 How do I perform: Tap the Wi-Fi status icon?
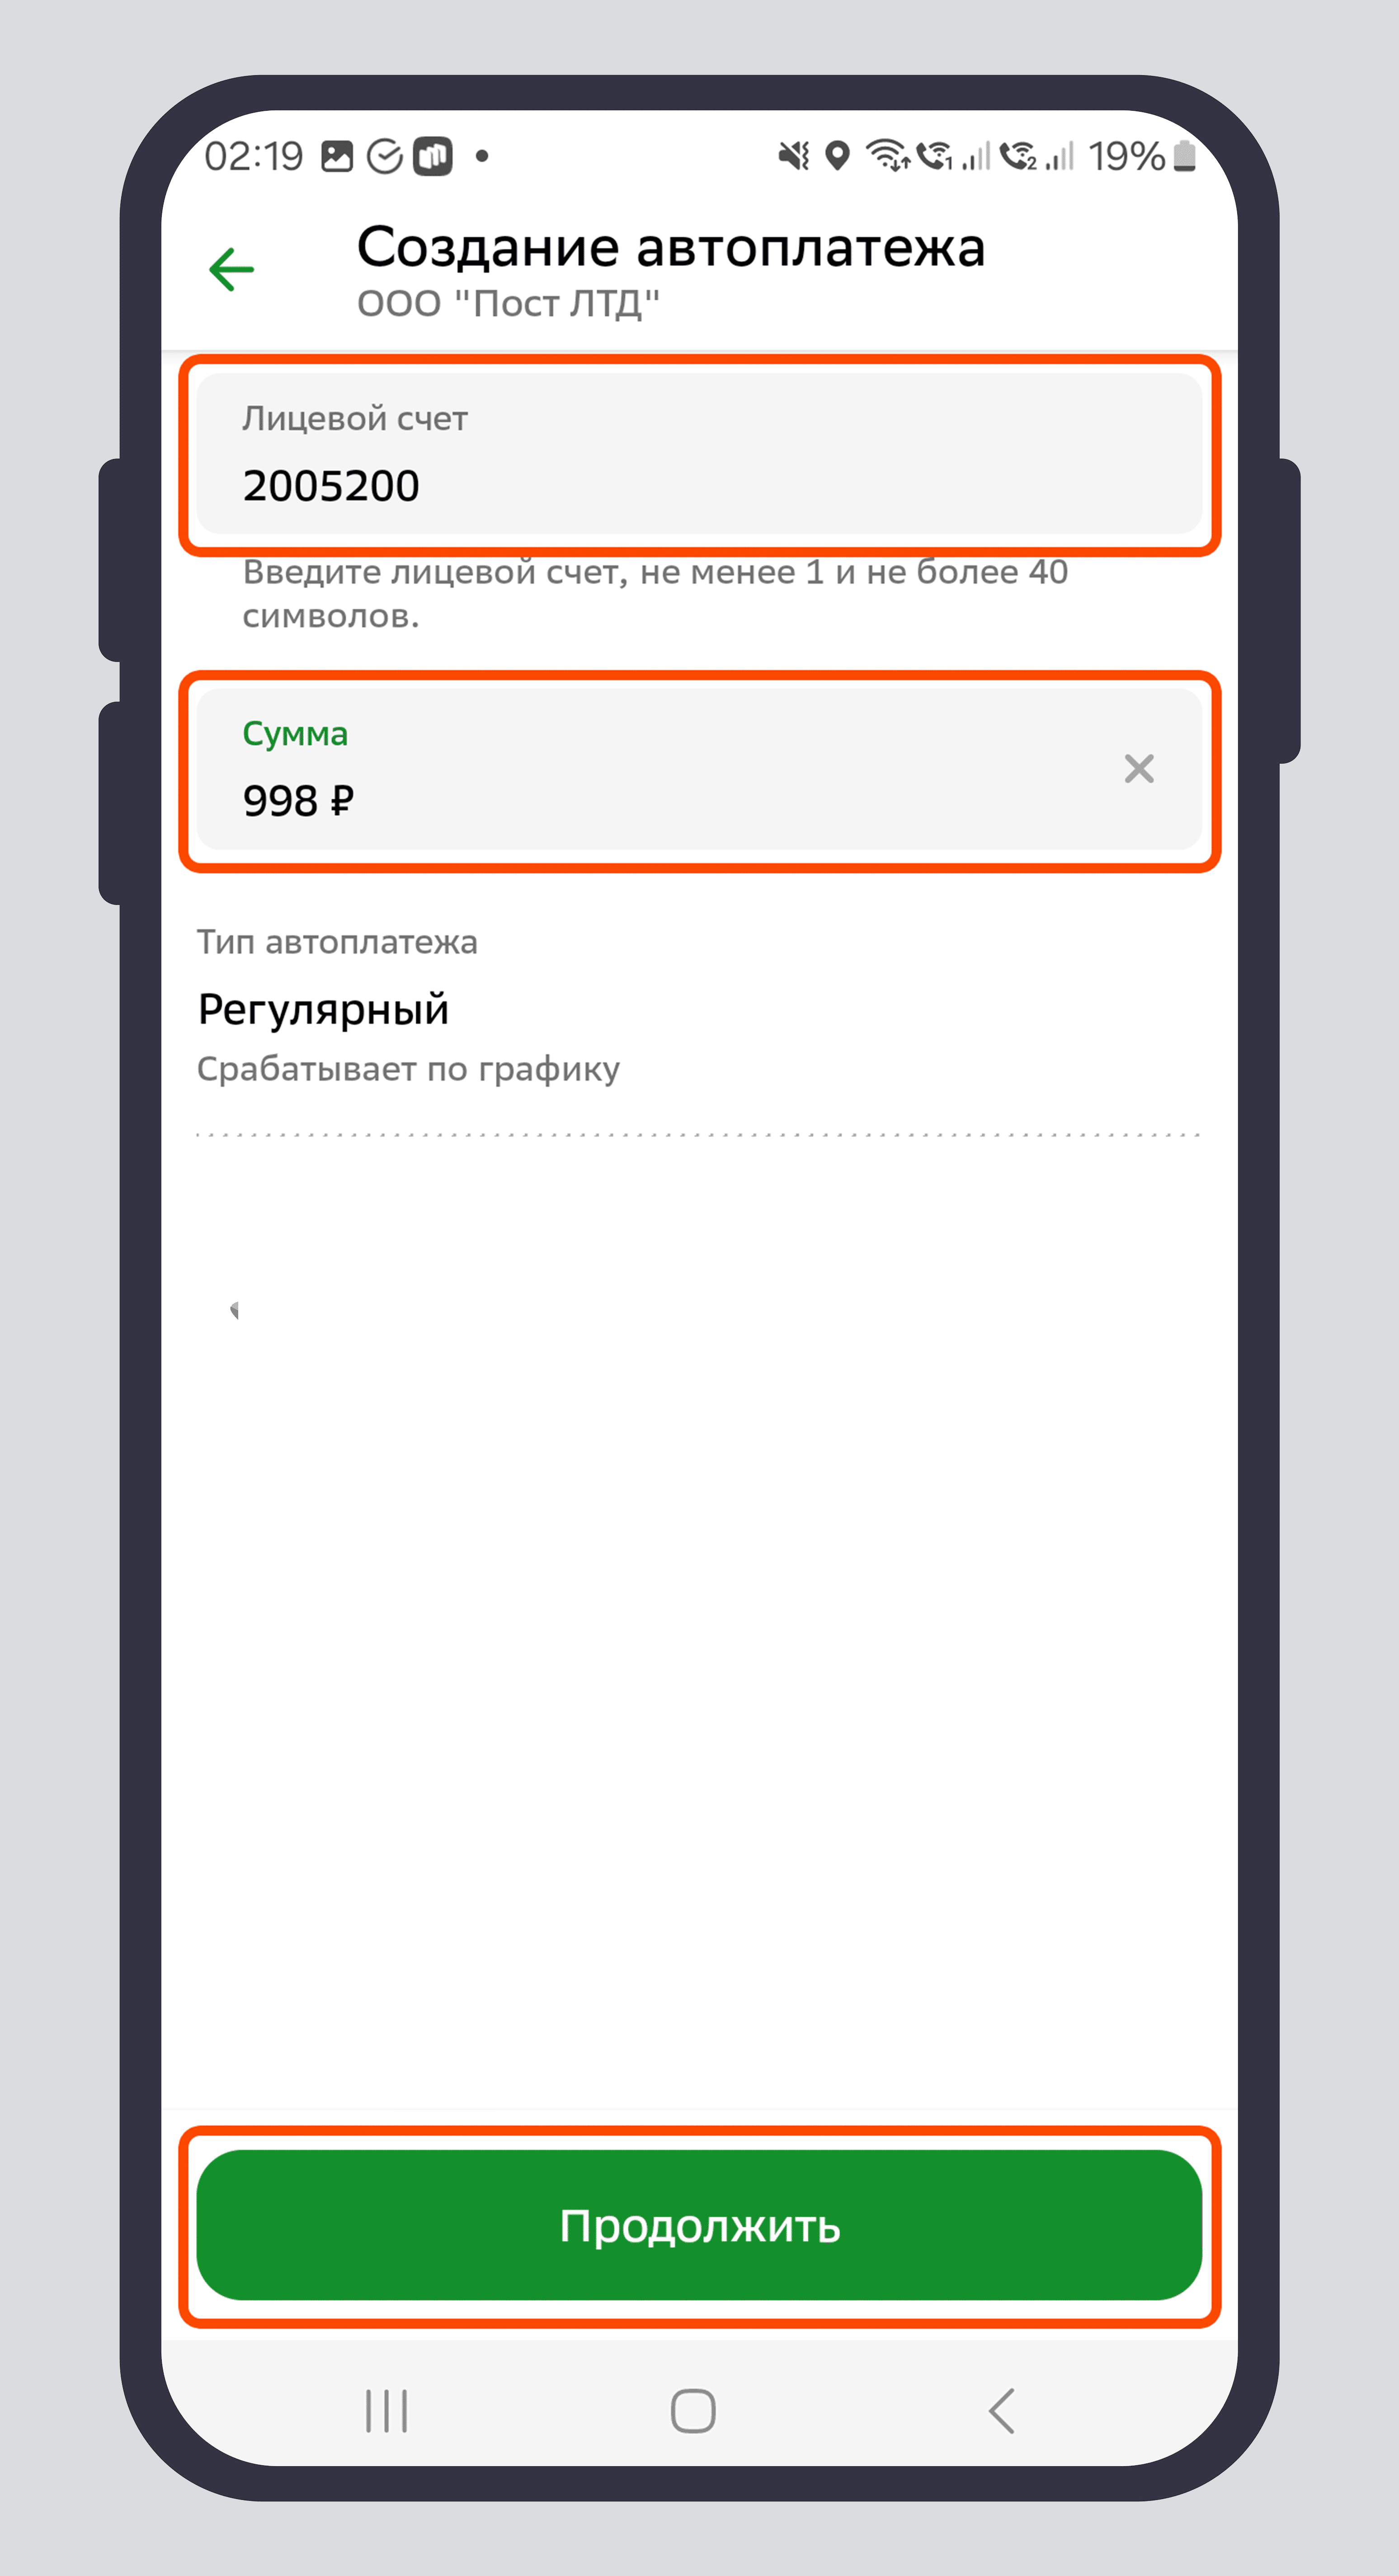pyautogui.click(x=887, y=156)
